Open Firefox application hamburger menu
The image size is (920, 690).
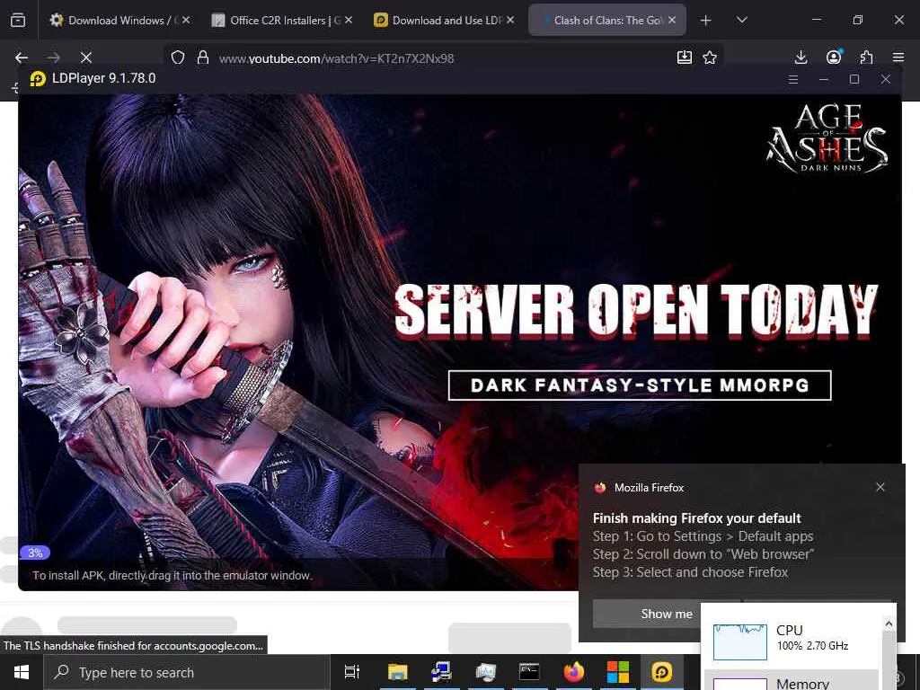tap(898, 57)
